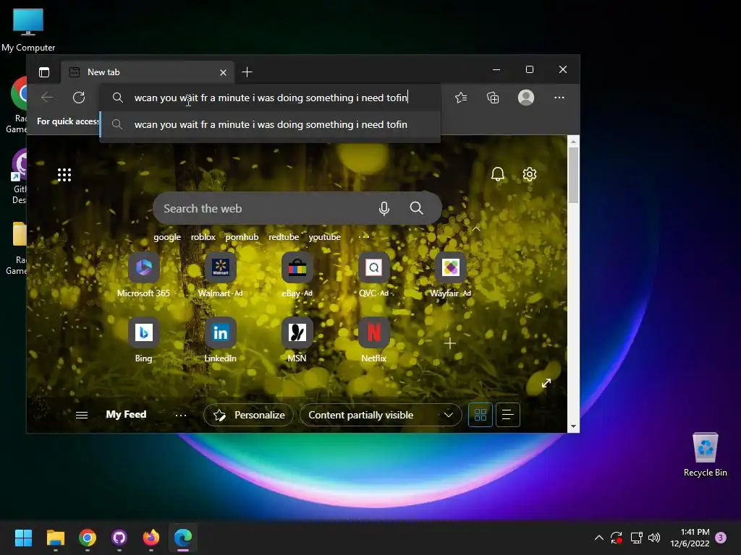Screen dimensions: 741x555
Task: Select the search suggestion in dropdown
Action: click(271, 124)
